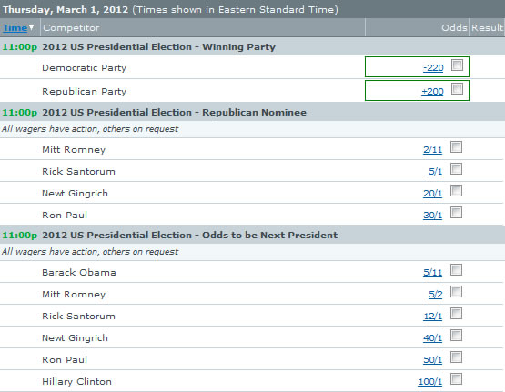Select Mitt Romney nominee checkbox at 2/11
Screen dimensions: 505x392
[456, 146]
